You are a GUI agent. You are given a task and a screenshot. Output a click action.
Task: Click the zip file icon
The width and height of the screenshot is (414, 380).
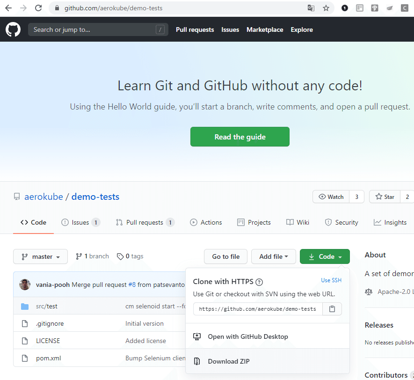pos(197,361)
